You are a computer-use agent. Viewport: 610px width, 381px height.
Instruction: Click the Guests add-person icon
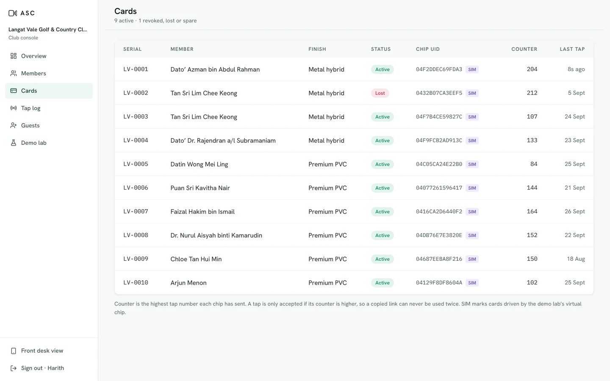click(14, 125)
